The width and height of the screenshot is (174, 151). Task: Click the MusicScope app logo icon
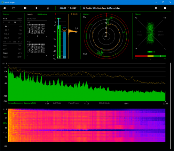coord(2,2)
